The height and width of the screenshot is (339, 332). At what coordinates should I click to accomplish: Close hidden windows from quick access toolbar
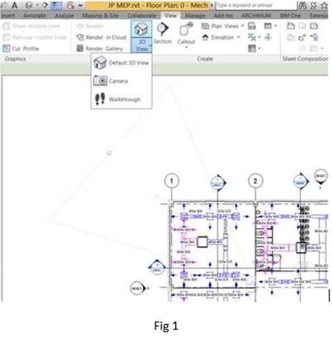(71, 5)
